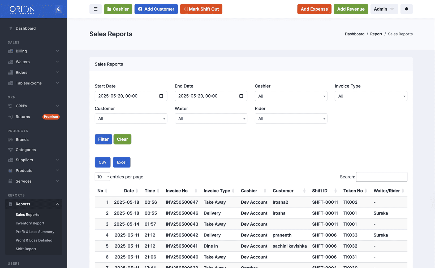Click Categories icon in sidebar
Viewport: 435px width, 268px height.
pos(10,150)
